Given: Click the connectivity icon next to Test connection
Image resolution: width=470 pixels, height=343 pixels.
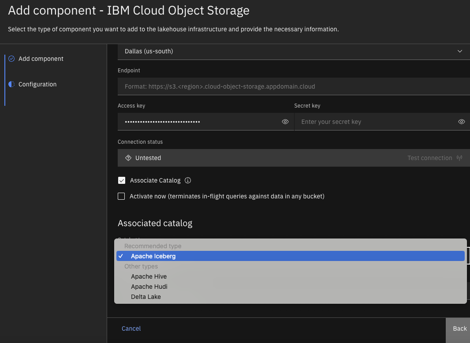Looking at the screenshot, I should 459,157.
